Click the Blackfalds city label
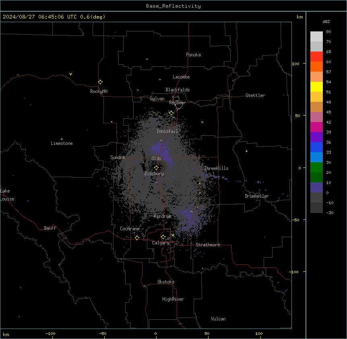This screenshot has height=339, width=347. [x=178, y=90]
